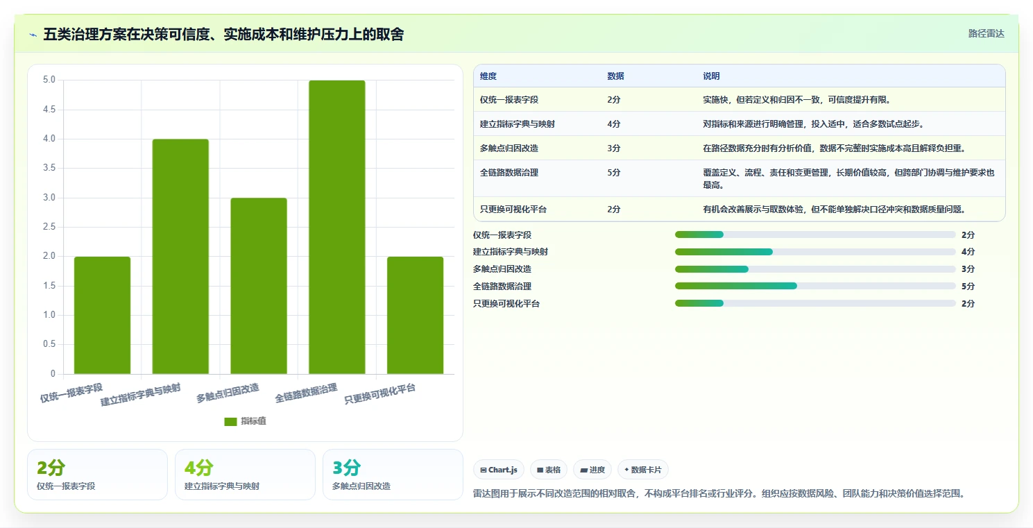Click the x-axis label 全链路数据治理

(x=306, y=393)
